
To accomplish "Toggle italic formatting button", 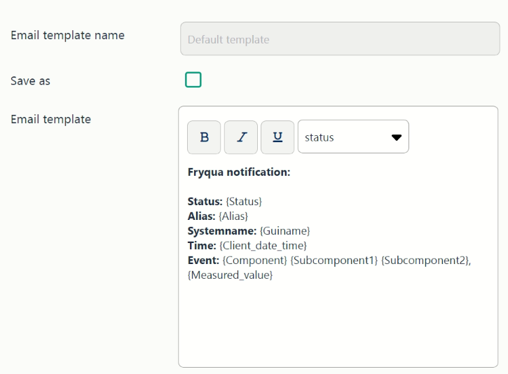I will [241, 137].
